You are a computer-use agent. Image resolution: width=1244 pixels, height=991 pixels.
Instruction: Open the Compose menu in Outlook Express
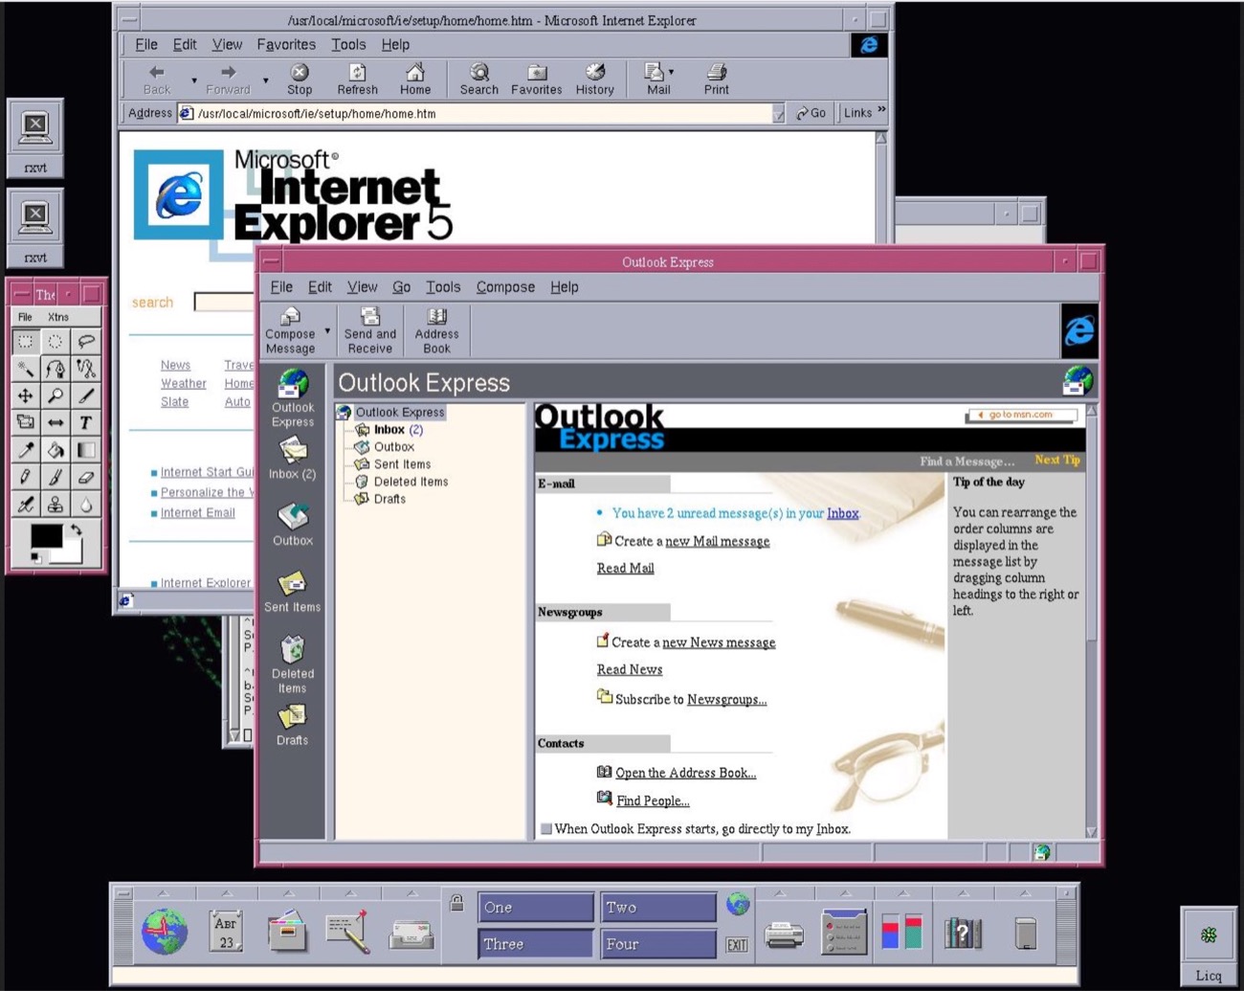[x=505, y=287]
